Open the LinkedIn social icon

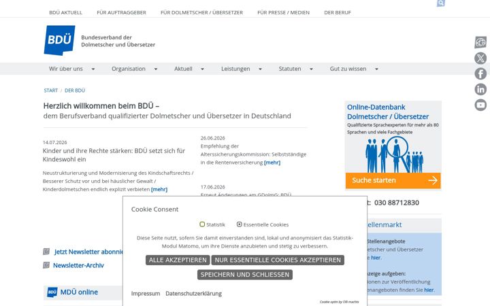pos(480,89)
